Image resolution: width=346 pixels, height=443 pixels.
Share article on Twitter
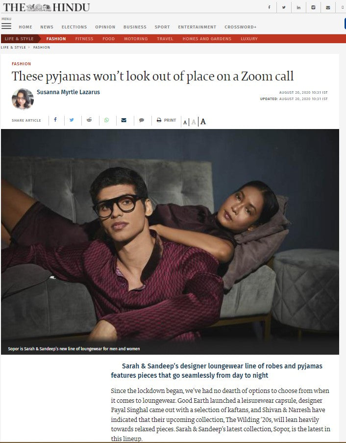pos(72,120)
